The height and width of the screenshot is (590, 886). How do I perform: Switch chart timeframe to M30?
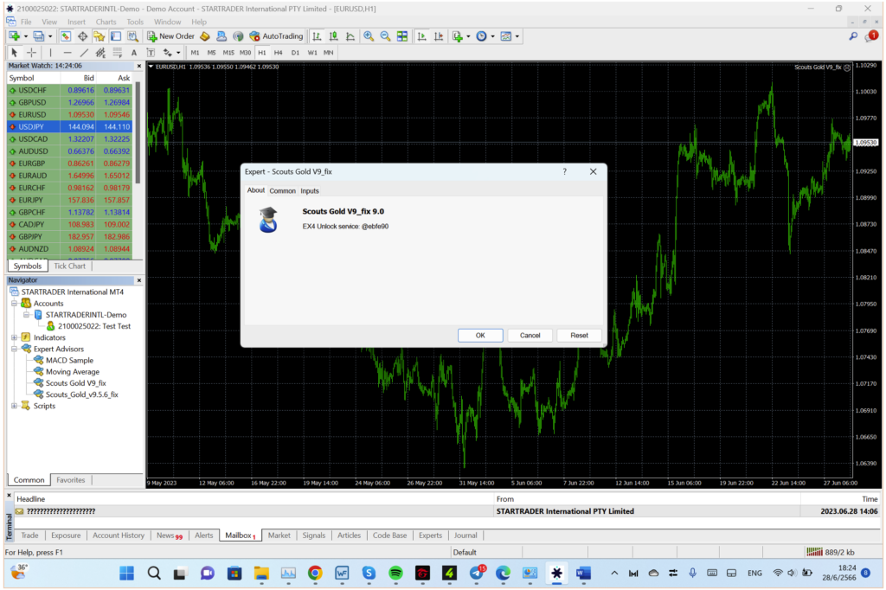(245, 53)
